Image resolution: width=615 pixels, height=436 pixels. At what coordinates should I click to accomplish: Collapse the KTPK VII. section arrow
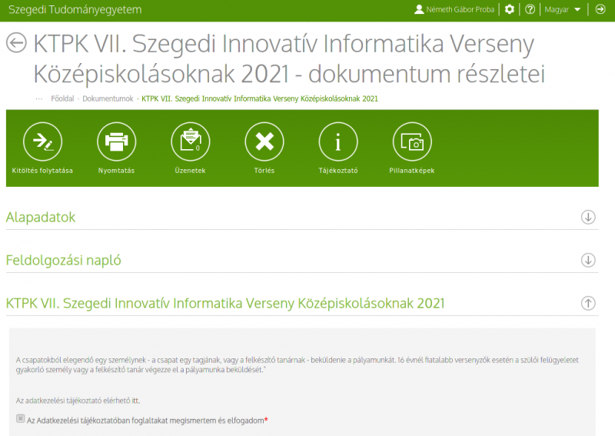[588, 304]
